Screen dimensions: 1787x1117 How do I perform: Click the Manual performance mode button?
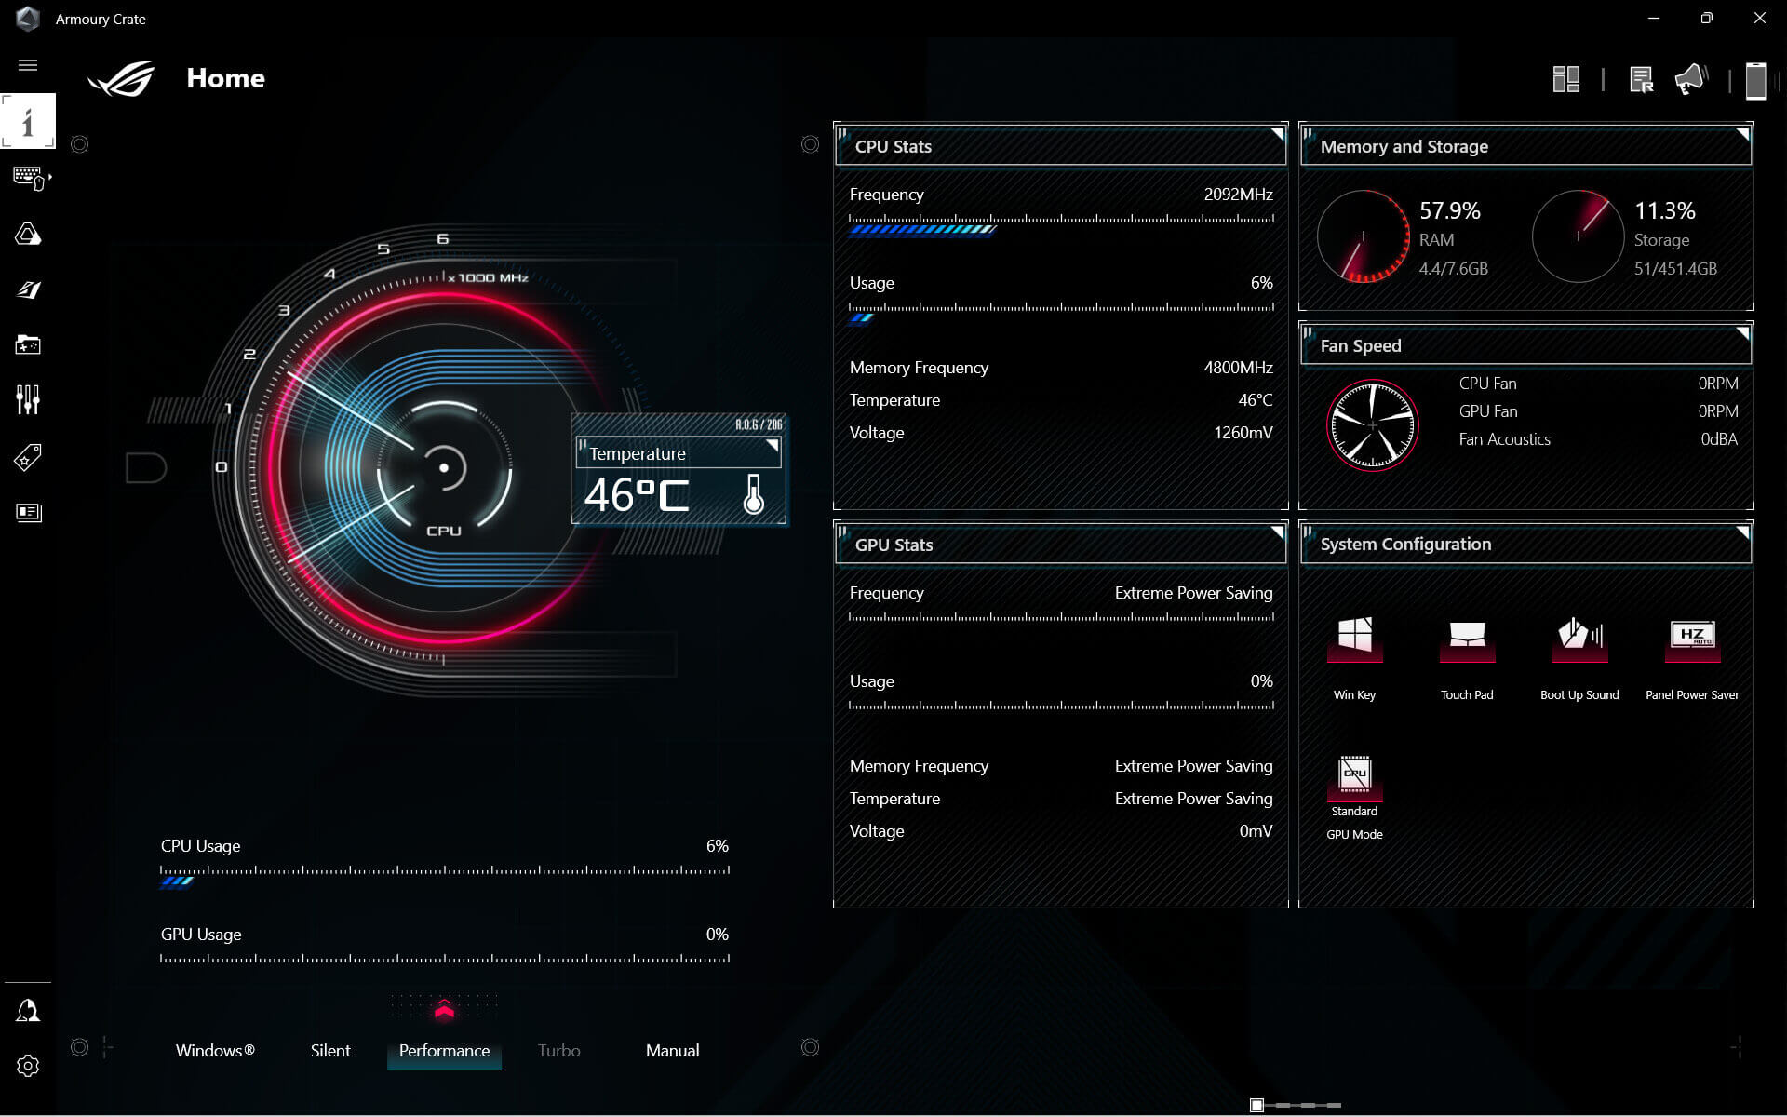pos(672,1050)
